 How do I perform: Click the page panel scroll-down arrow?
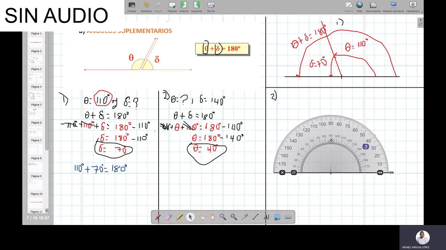pos(47,211)
